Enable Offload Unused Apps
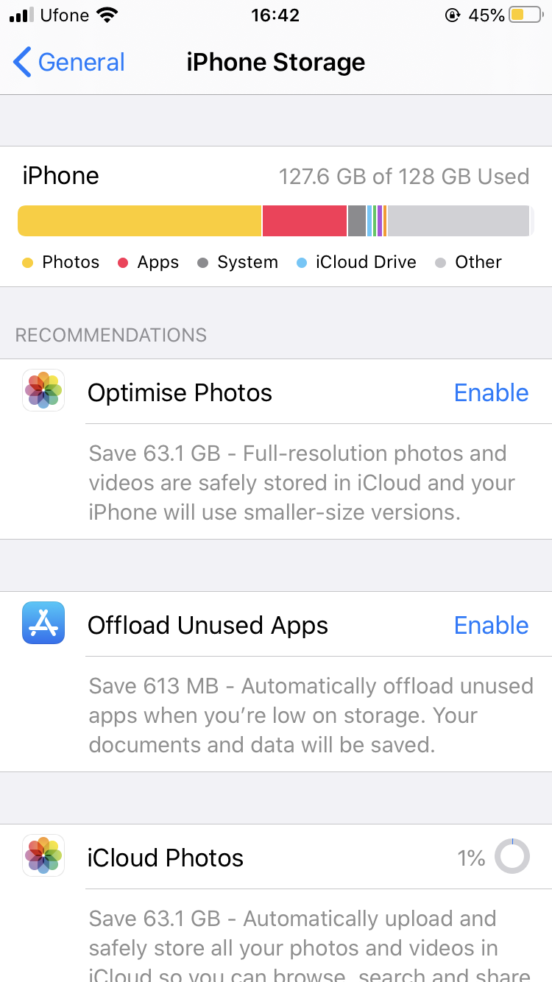The height and width of the screenshot is (982, 552). (x=491, y=626)
